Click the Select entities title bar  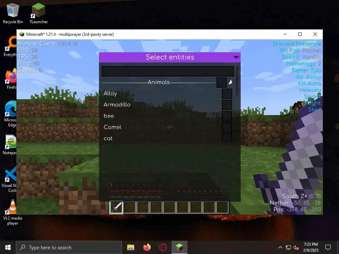170,57
